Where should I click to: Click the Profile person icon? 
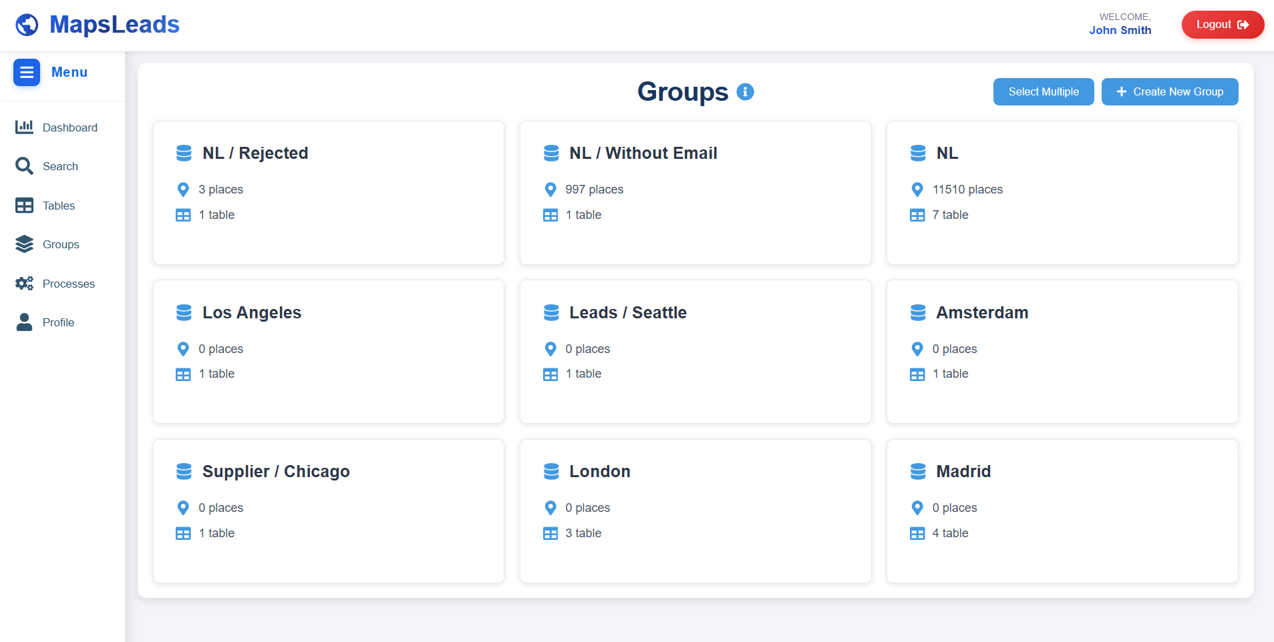point(24,322)
